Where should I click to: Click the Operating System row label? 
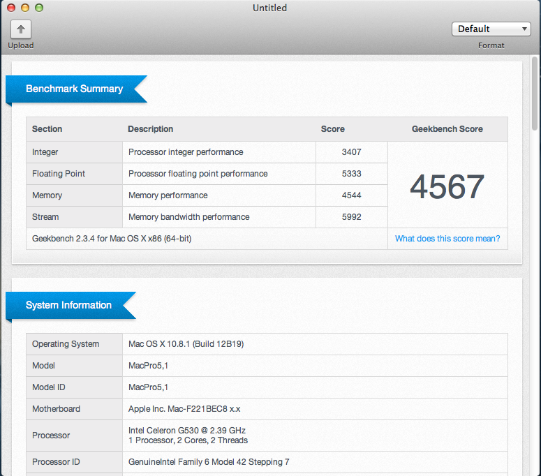pos(66,344)
